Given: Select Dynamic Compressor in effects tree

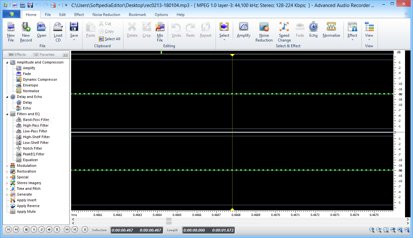Looking at the screenshot, I should [x=40, y=80].
